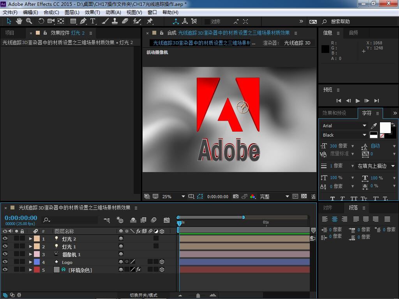Switch to the 项目 panel tab
Image resolution: width=399 pixels, height=299 pixels.
[10, 33]
